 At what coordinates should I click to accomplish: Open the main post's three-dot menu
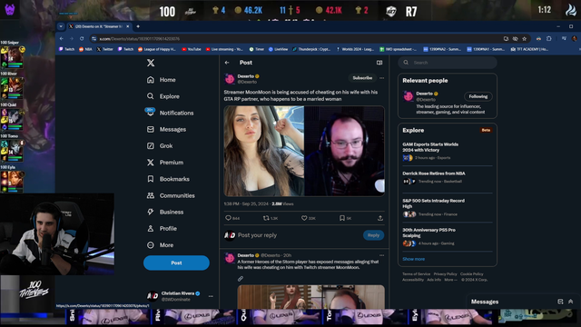381,78
